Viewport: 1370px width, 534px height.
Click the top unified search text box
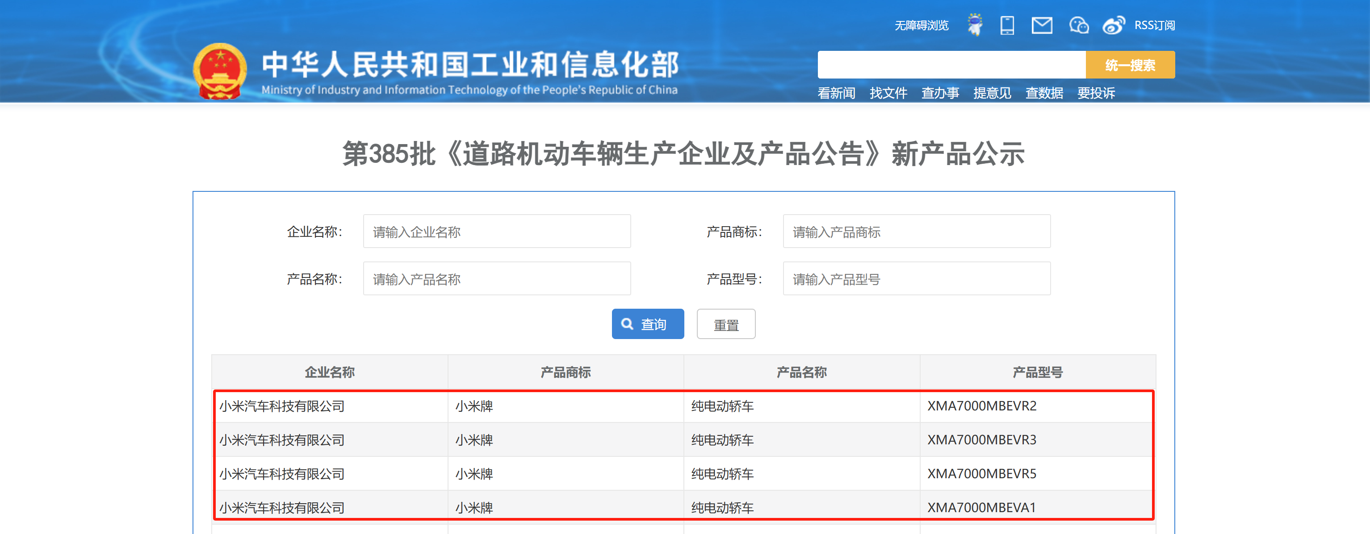click(x=951, y=65)
